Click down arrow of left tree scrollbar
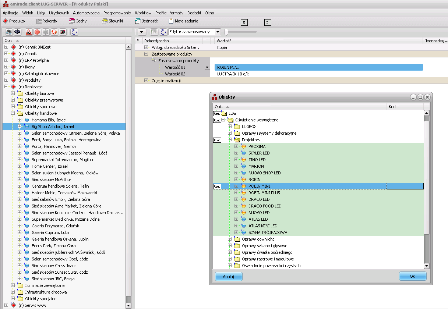 [x=128, y=306]
